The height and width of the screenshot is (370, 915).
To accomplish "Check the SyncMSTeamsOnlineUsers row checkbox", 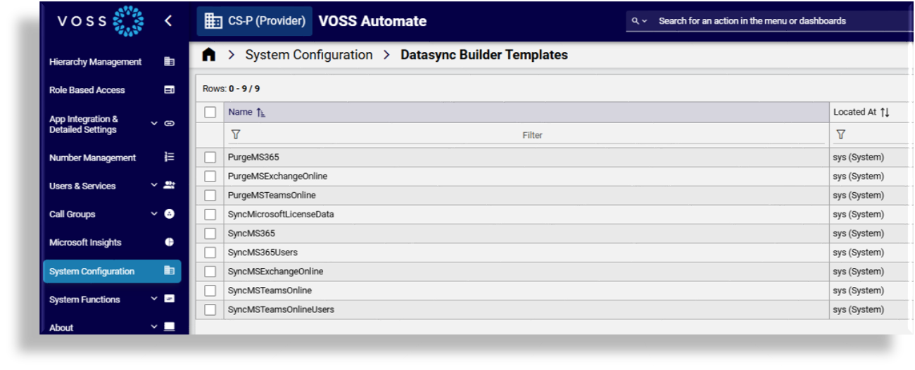I will point(210,310).
